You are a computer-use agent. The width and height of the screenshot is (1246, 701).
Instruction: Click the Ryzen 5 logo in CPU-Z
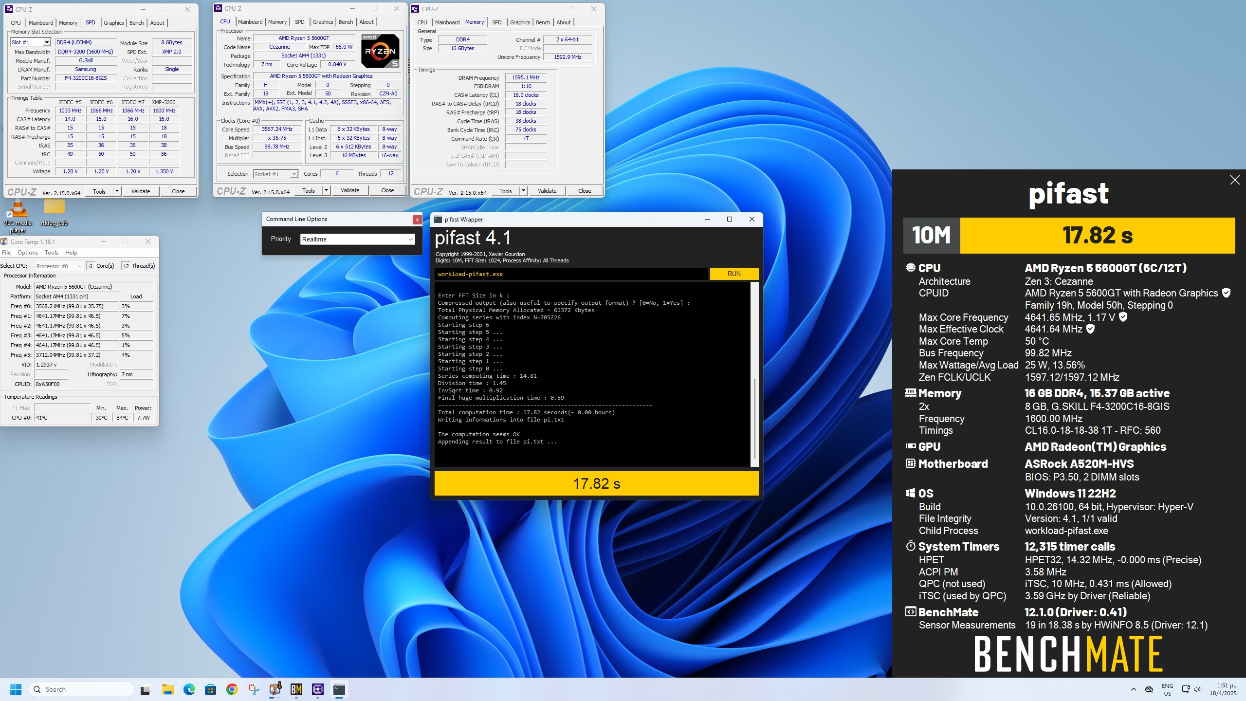tap(380, 51)
